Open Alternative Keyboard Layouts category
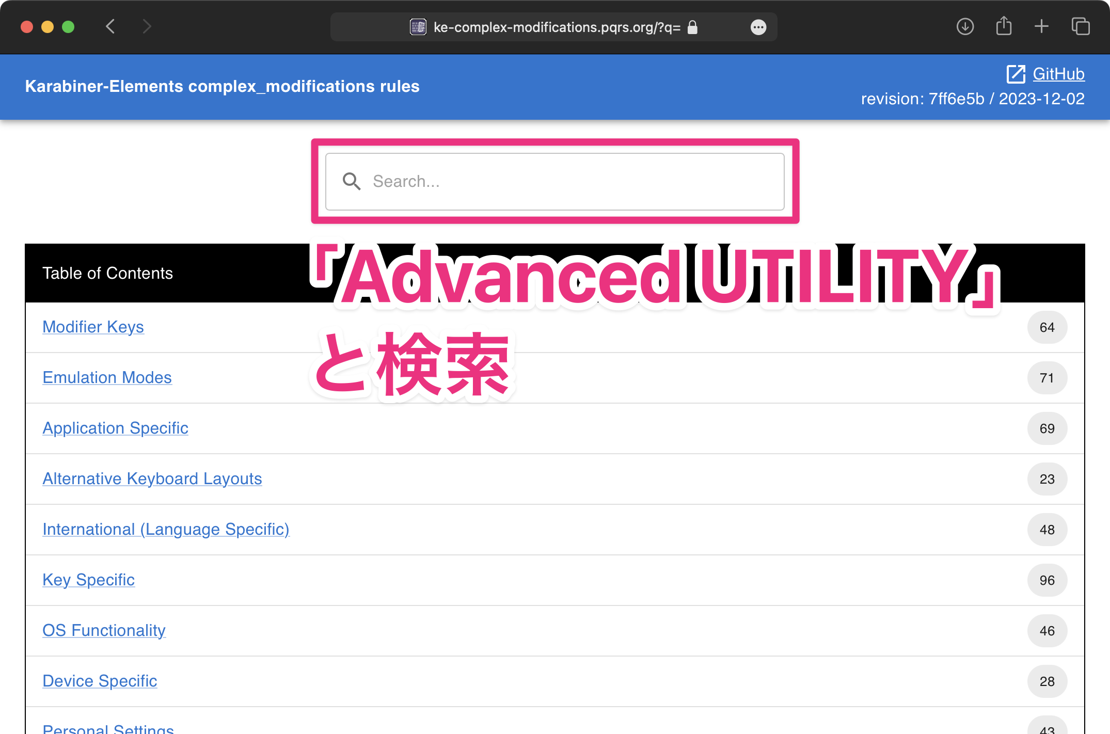Image resolution: width=1110 pixels, height=734 pixels. coord(152,478)
